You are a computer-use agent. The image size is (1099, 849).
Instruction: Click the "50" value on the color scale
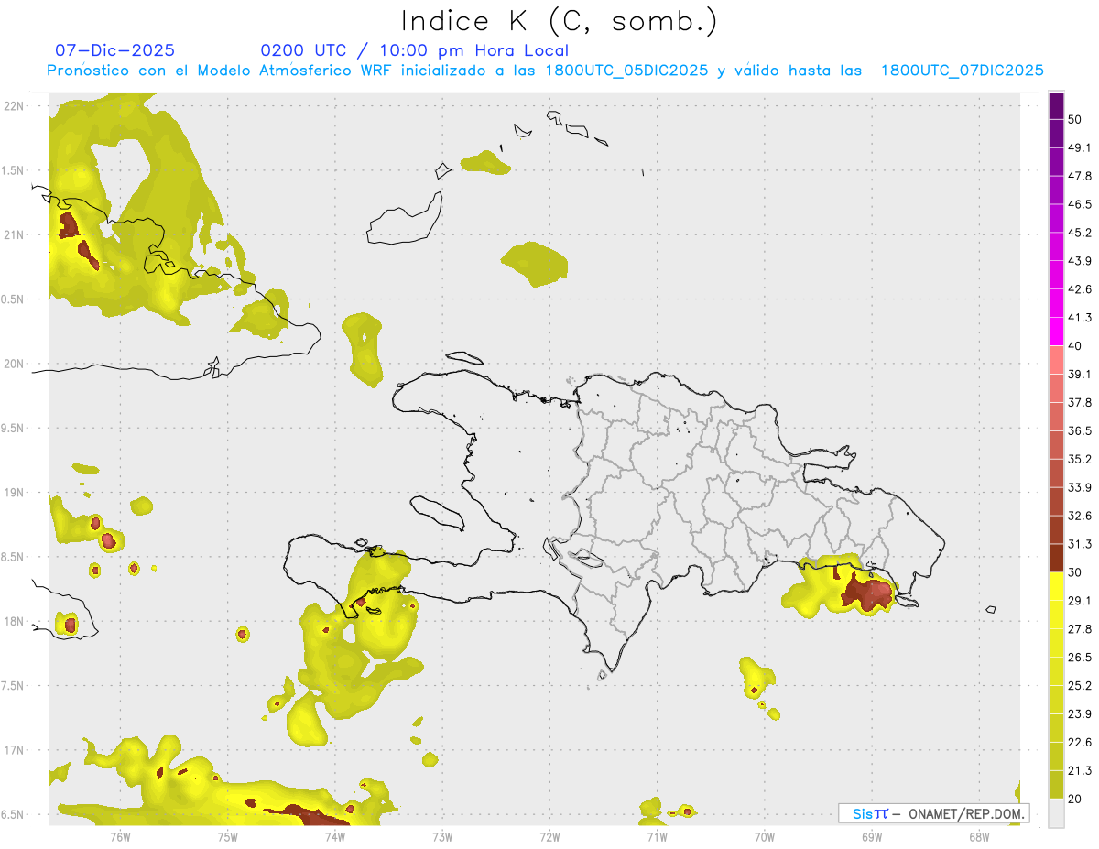point(1076,119)
